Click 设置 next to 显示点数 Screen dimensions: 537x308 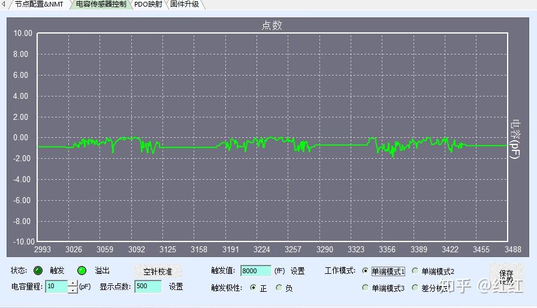tap(176, 287)
